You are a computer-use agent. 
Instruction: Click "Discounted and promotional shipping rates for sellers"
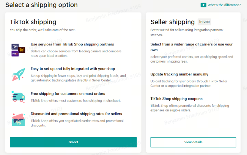(76, 114)
